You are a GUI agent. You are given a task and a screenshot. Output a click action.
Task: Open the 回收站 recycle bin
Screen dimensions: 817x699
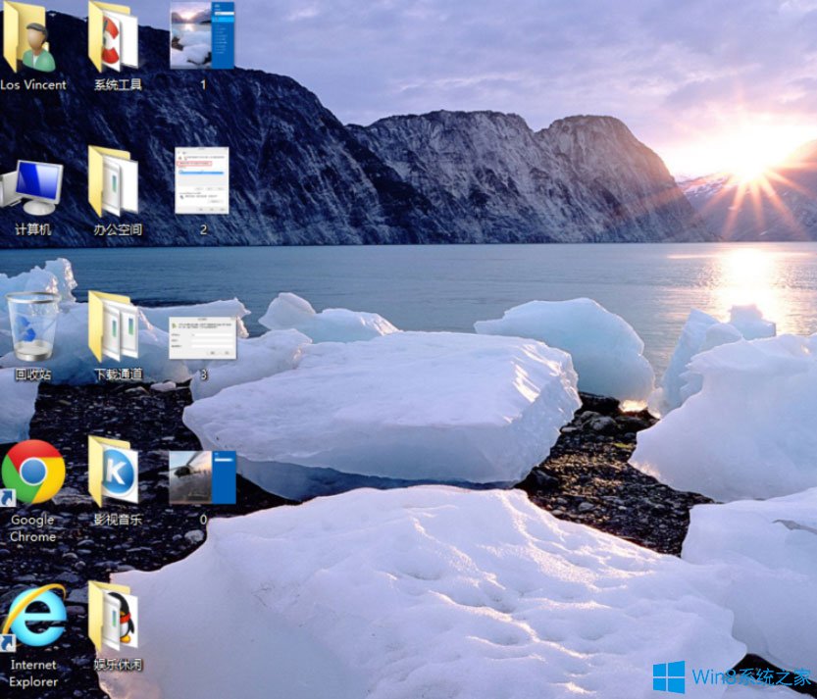32,326
